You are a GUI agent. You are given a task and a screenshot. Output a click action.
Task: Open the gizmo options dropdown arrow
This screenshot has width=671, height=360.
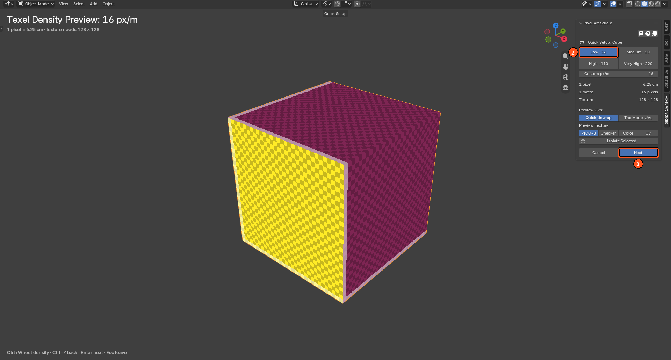coord(604,4)
